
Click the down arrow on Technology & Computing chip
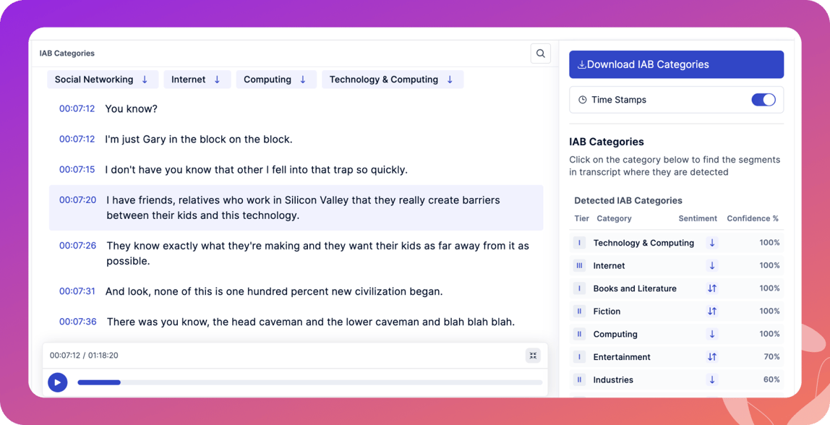tap(450, 80)
